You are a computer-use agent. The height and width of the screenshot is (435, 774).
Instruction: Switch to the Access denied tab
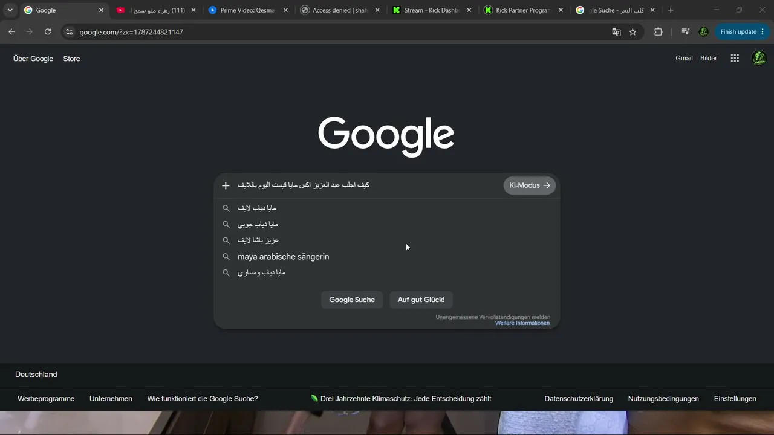[340, 10]
